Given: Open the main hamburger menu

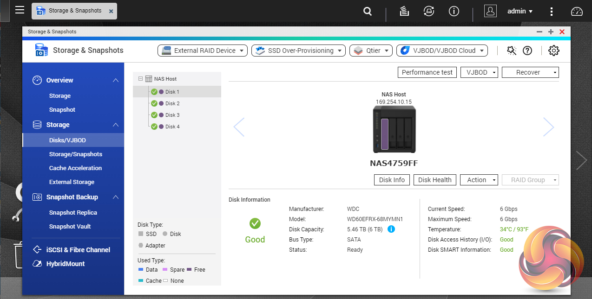Looking at the screenshot, I should [20, 10].
